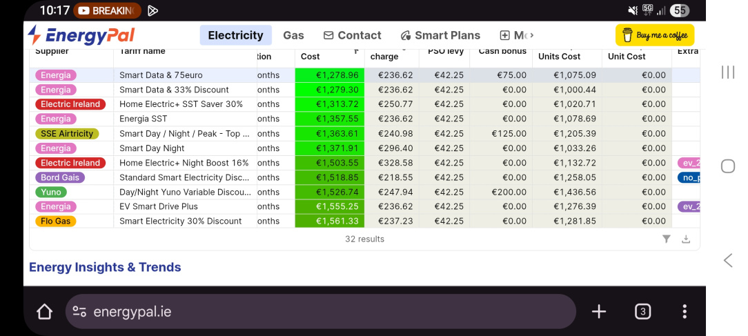The height and width of the screenshot is (336, 748).
Task: Tap the YouTube BREAKING status pill
Action: coord(108,10)
